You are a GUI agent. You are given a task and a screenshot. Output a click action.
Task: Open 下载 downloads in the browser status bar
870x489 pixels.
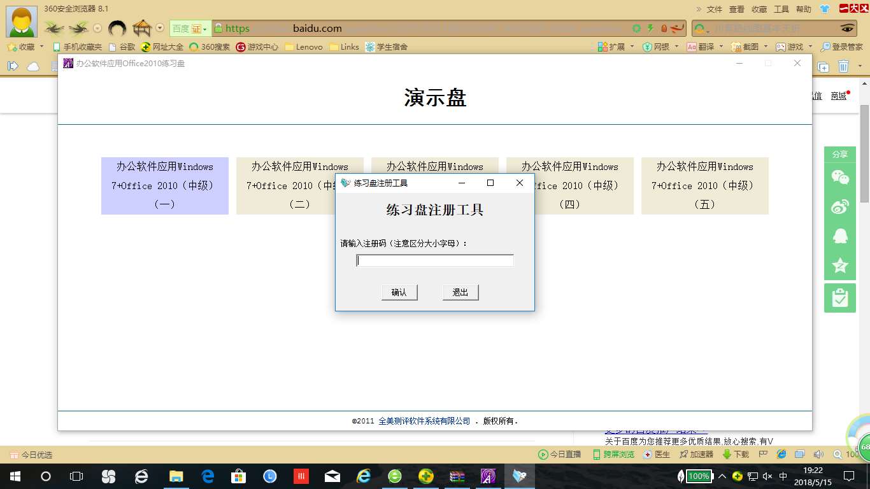tap(736, 455)
